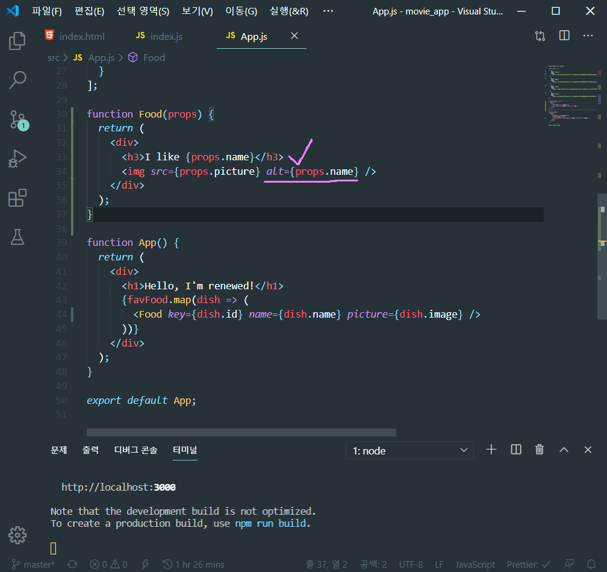607x572 pixels.
Task: Click line number 44 in gutter
Action: coord(61,314)
